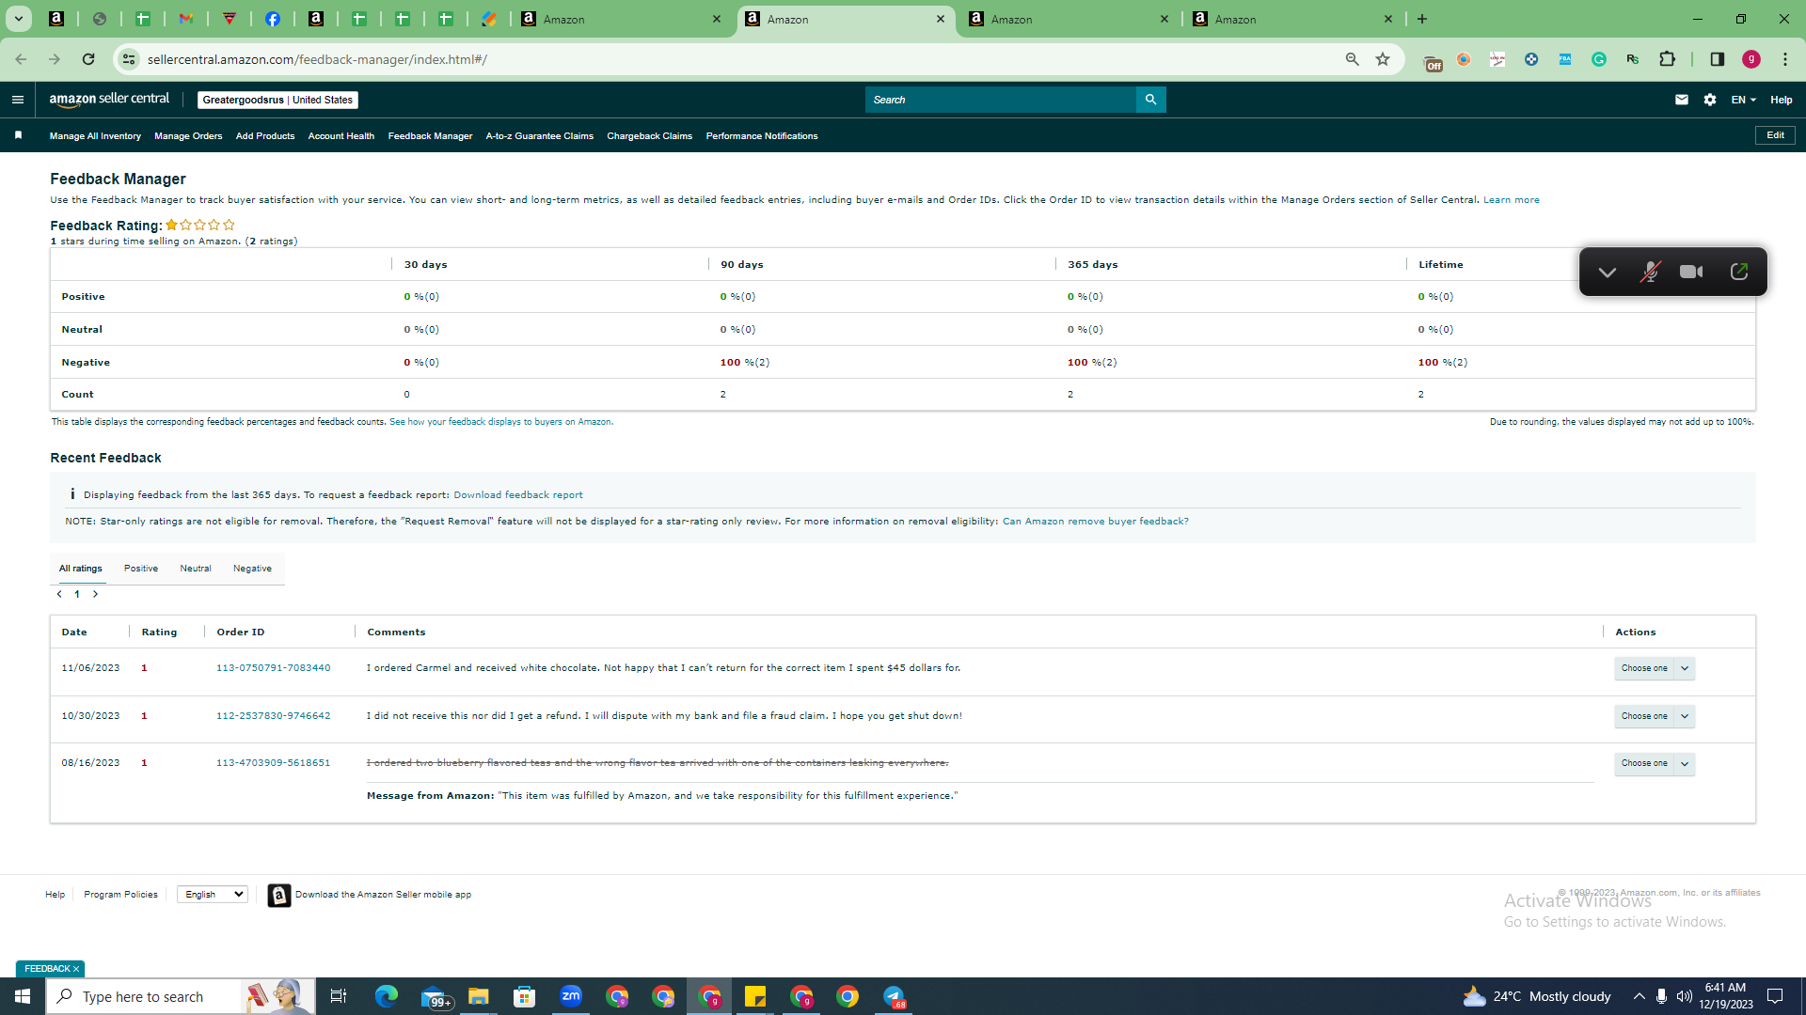Click the site information icon in the address bar

click(129, 59)
